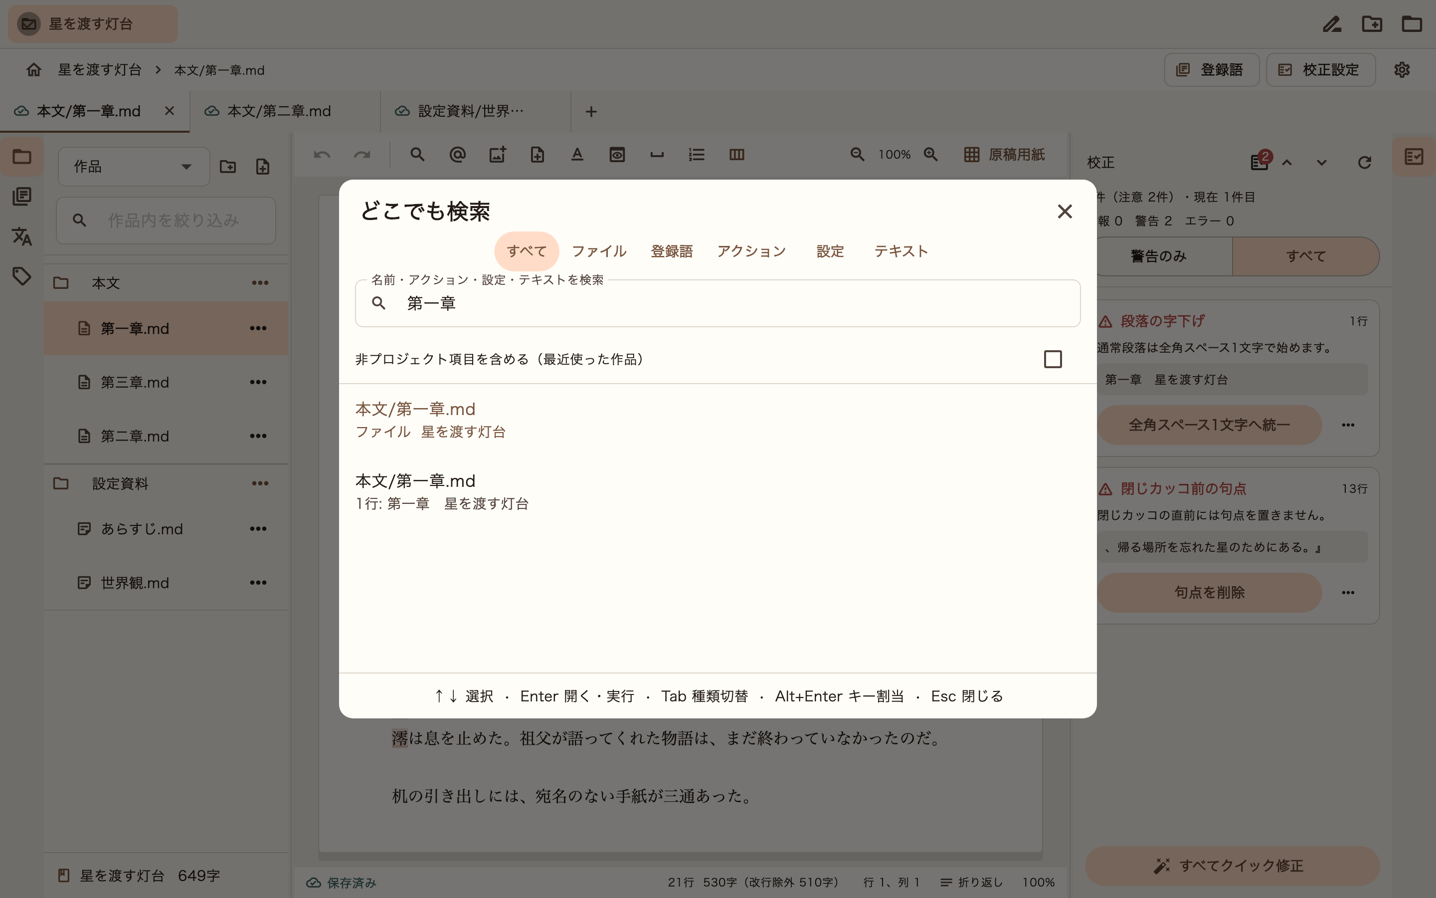Open find via toolbar magnifier icon
Screen dimensions: 1436x898
point(417,155)
